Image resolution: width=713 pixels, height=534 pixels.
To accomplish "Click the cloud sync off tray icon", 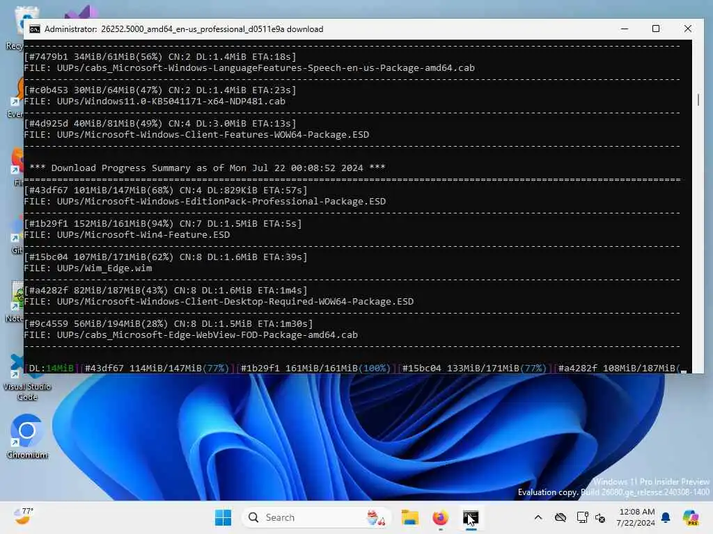I will click(x=561, y=517).
